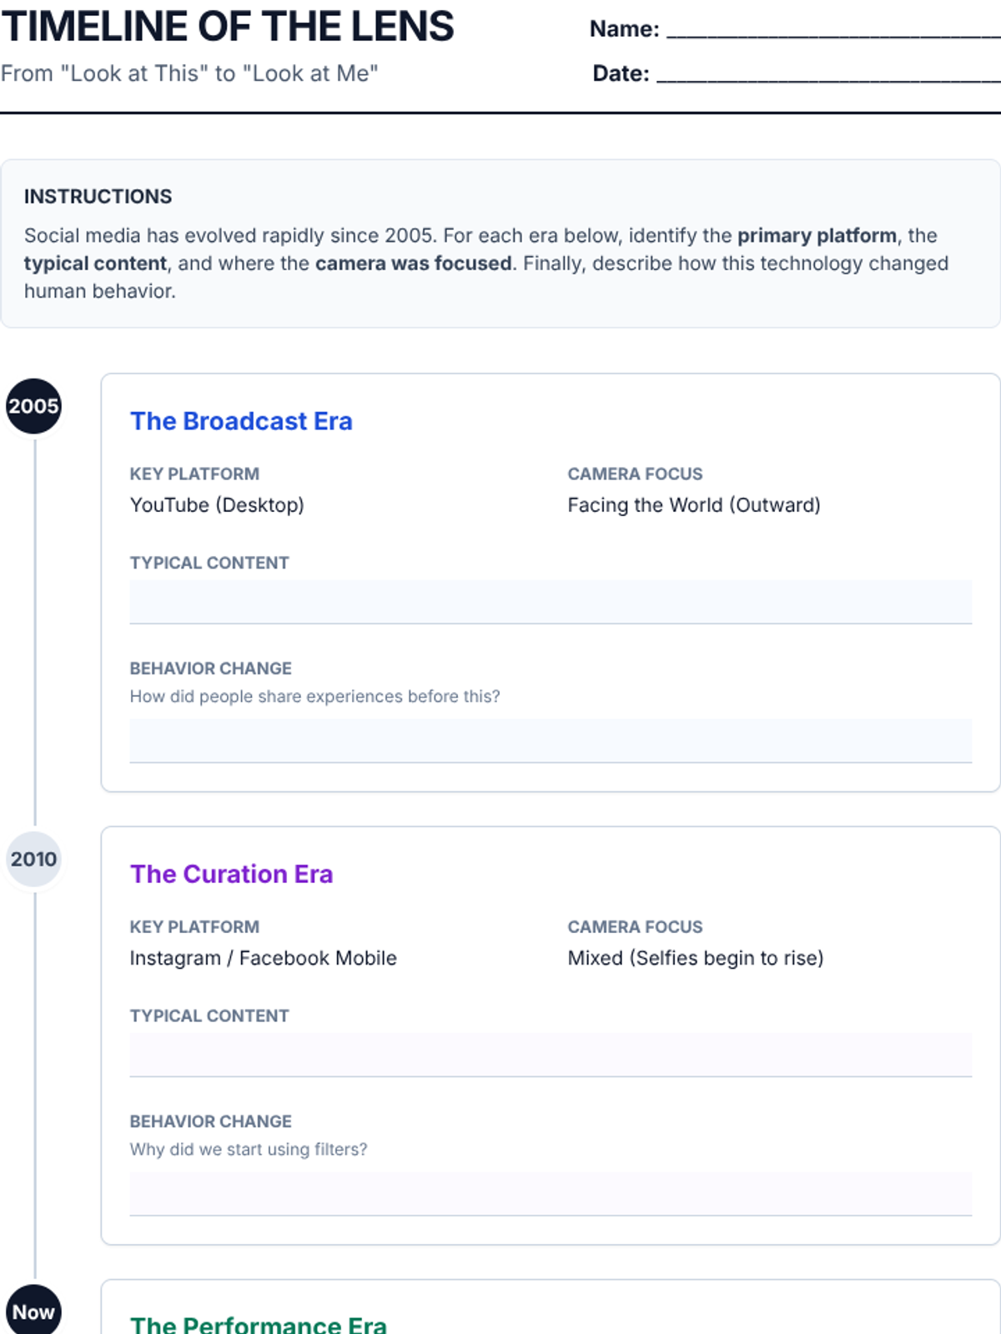Click the "TIMELINE OF THE LENS" title
Screen dimensions: 1001x1334
point(228,27)
